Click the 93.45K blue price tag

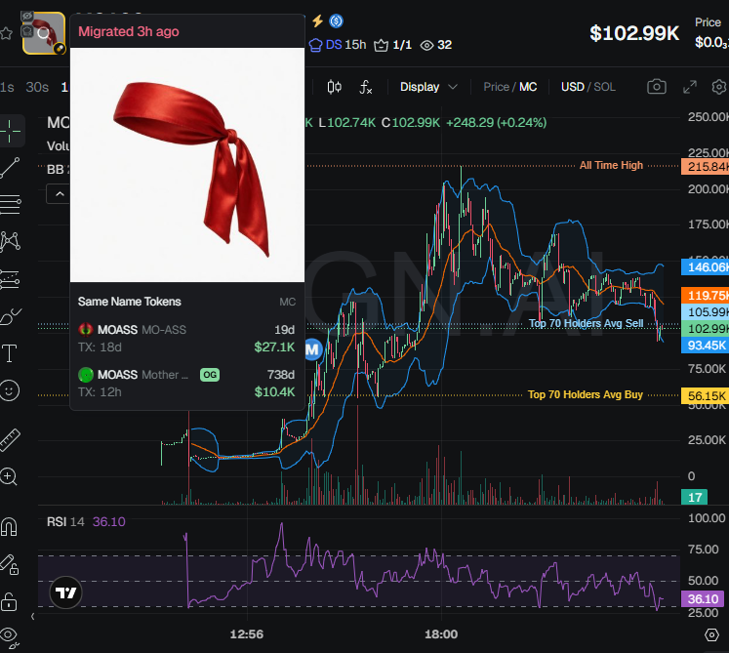click(705, 346)
